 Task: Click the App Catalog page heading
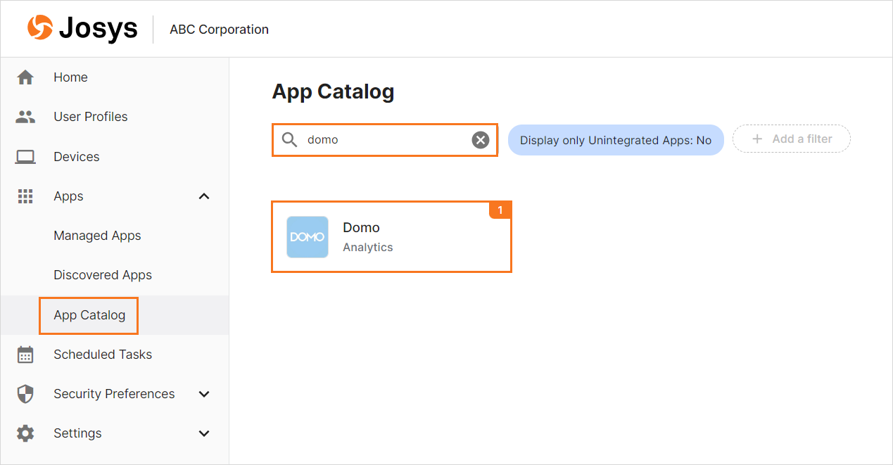(333, 91)
